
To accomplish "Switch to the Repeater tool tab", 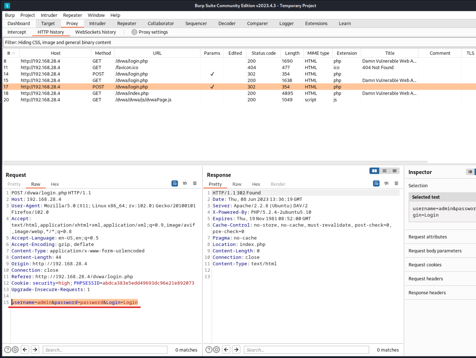I will pyautogui.click(x=127, y=23).
